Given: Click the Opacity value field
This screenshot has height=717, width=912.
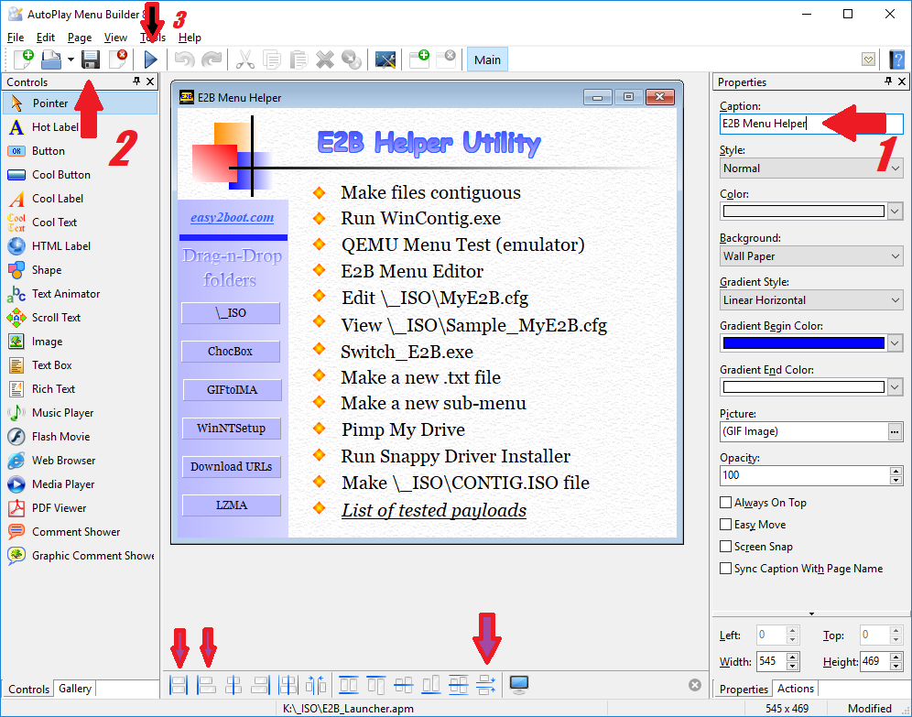Looking at the screenshot, I should tap(804, 475).
